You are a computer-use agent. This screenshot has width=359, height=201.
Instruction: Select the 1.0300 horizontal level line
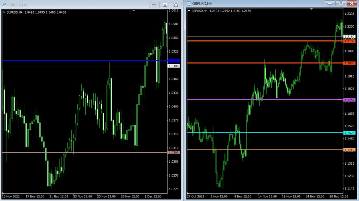pos(80,152)
